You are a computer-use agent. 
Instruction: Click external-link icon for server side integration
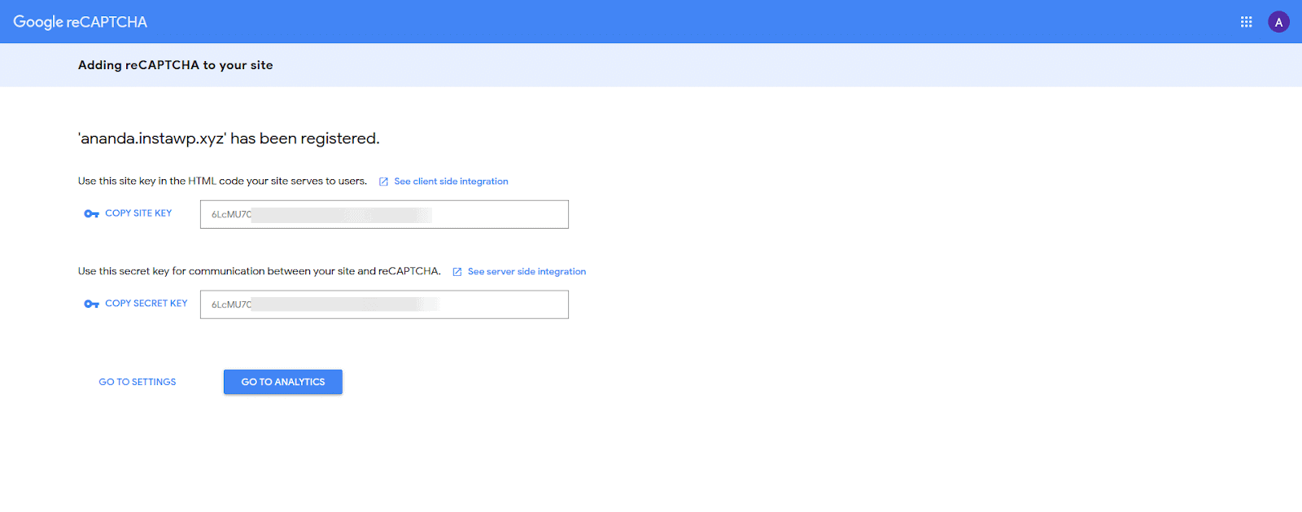click(457, 272)
